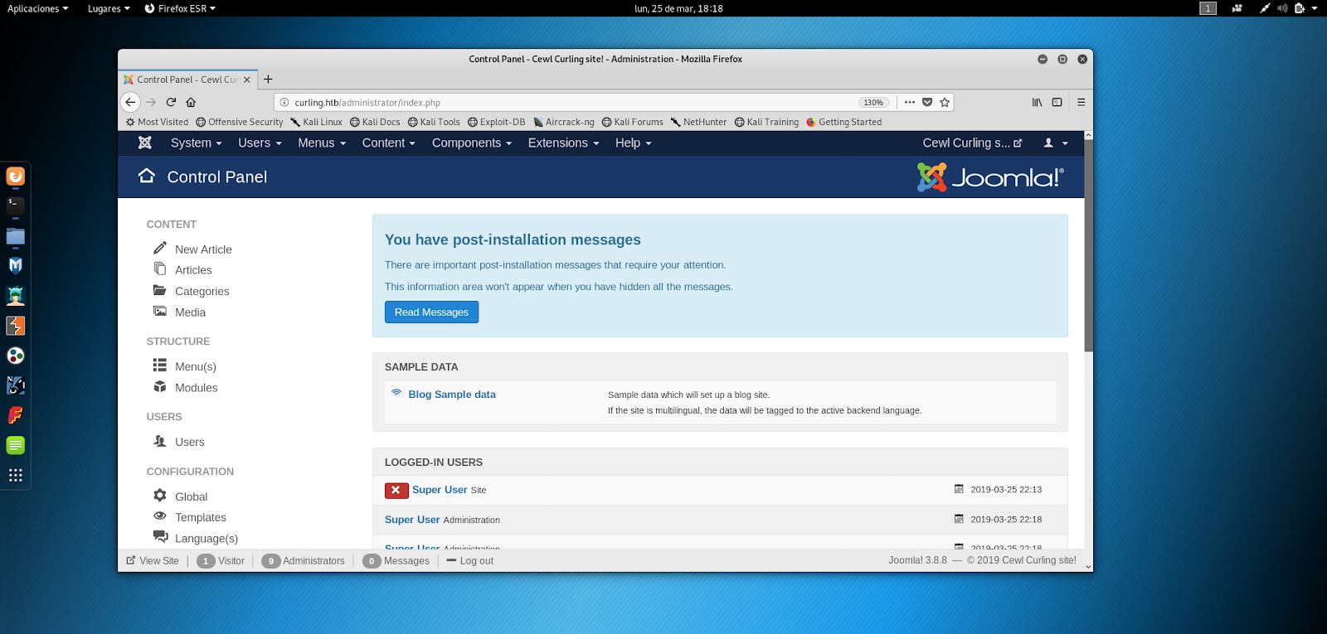Click the Joomla logo icon in admin menu

pos(145,143)
